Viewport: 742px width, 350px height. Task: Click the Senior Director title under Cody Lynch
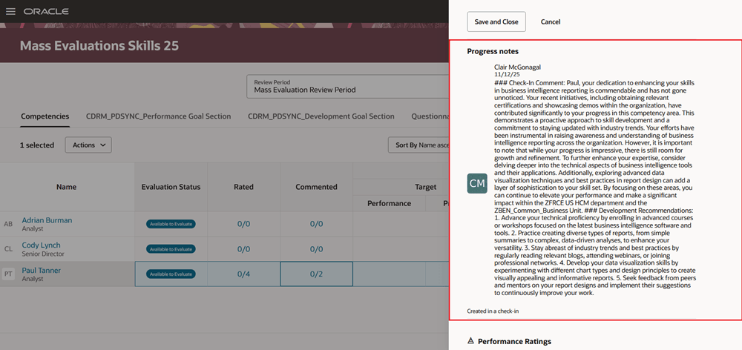click(43, 254)
